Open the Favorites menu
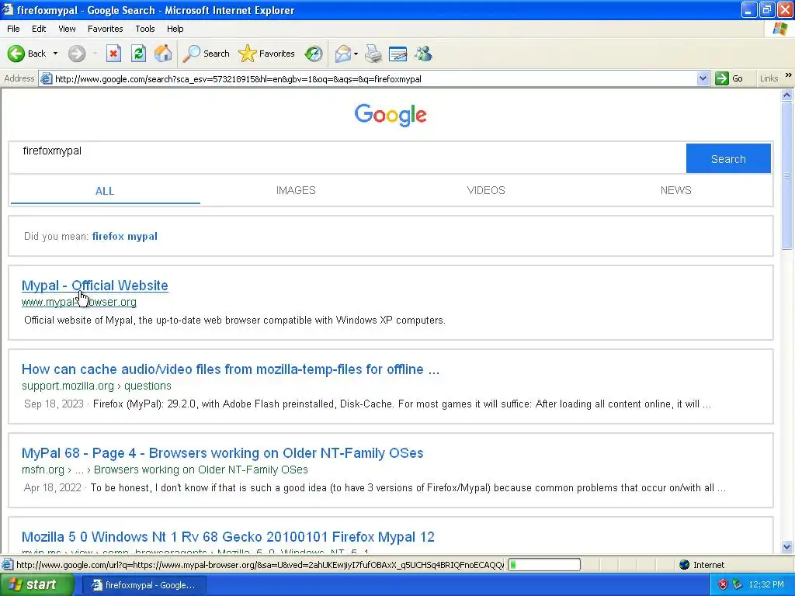Image resolution: width=795 pixels, height=596 pixels. 105,29
